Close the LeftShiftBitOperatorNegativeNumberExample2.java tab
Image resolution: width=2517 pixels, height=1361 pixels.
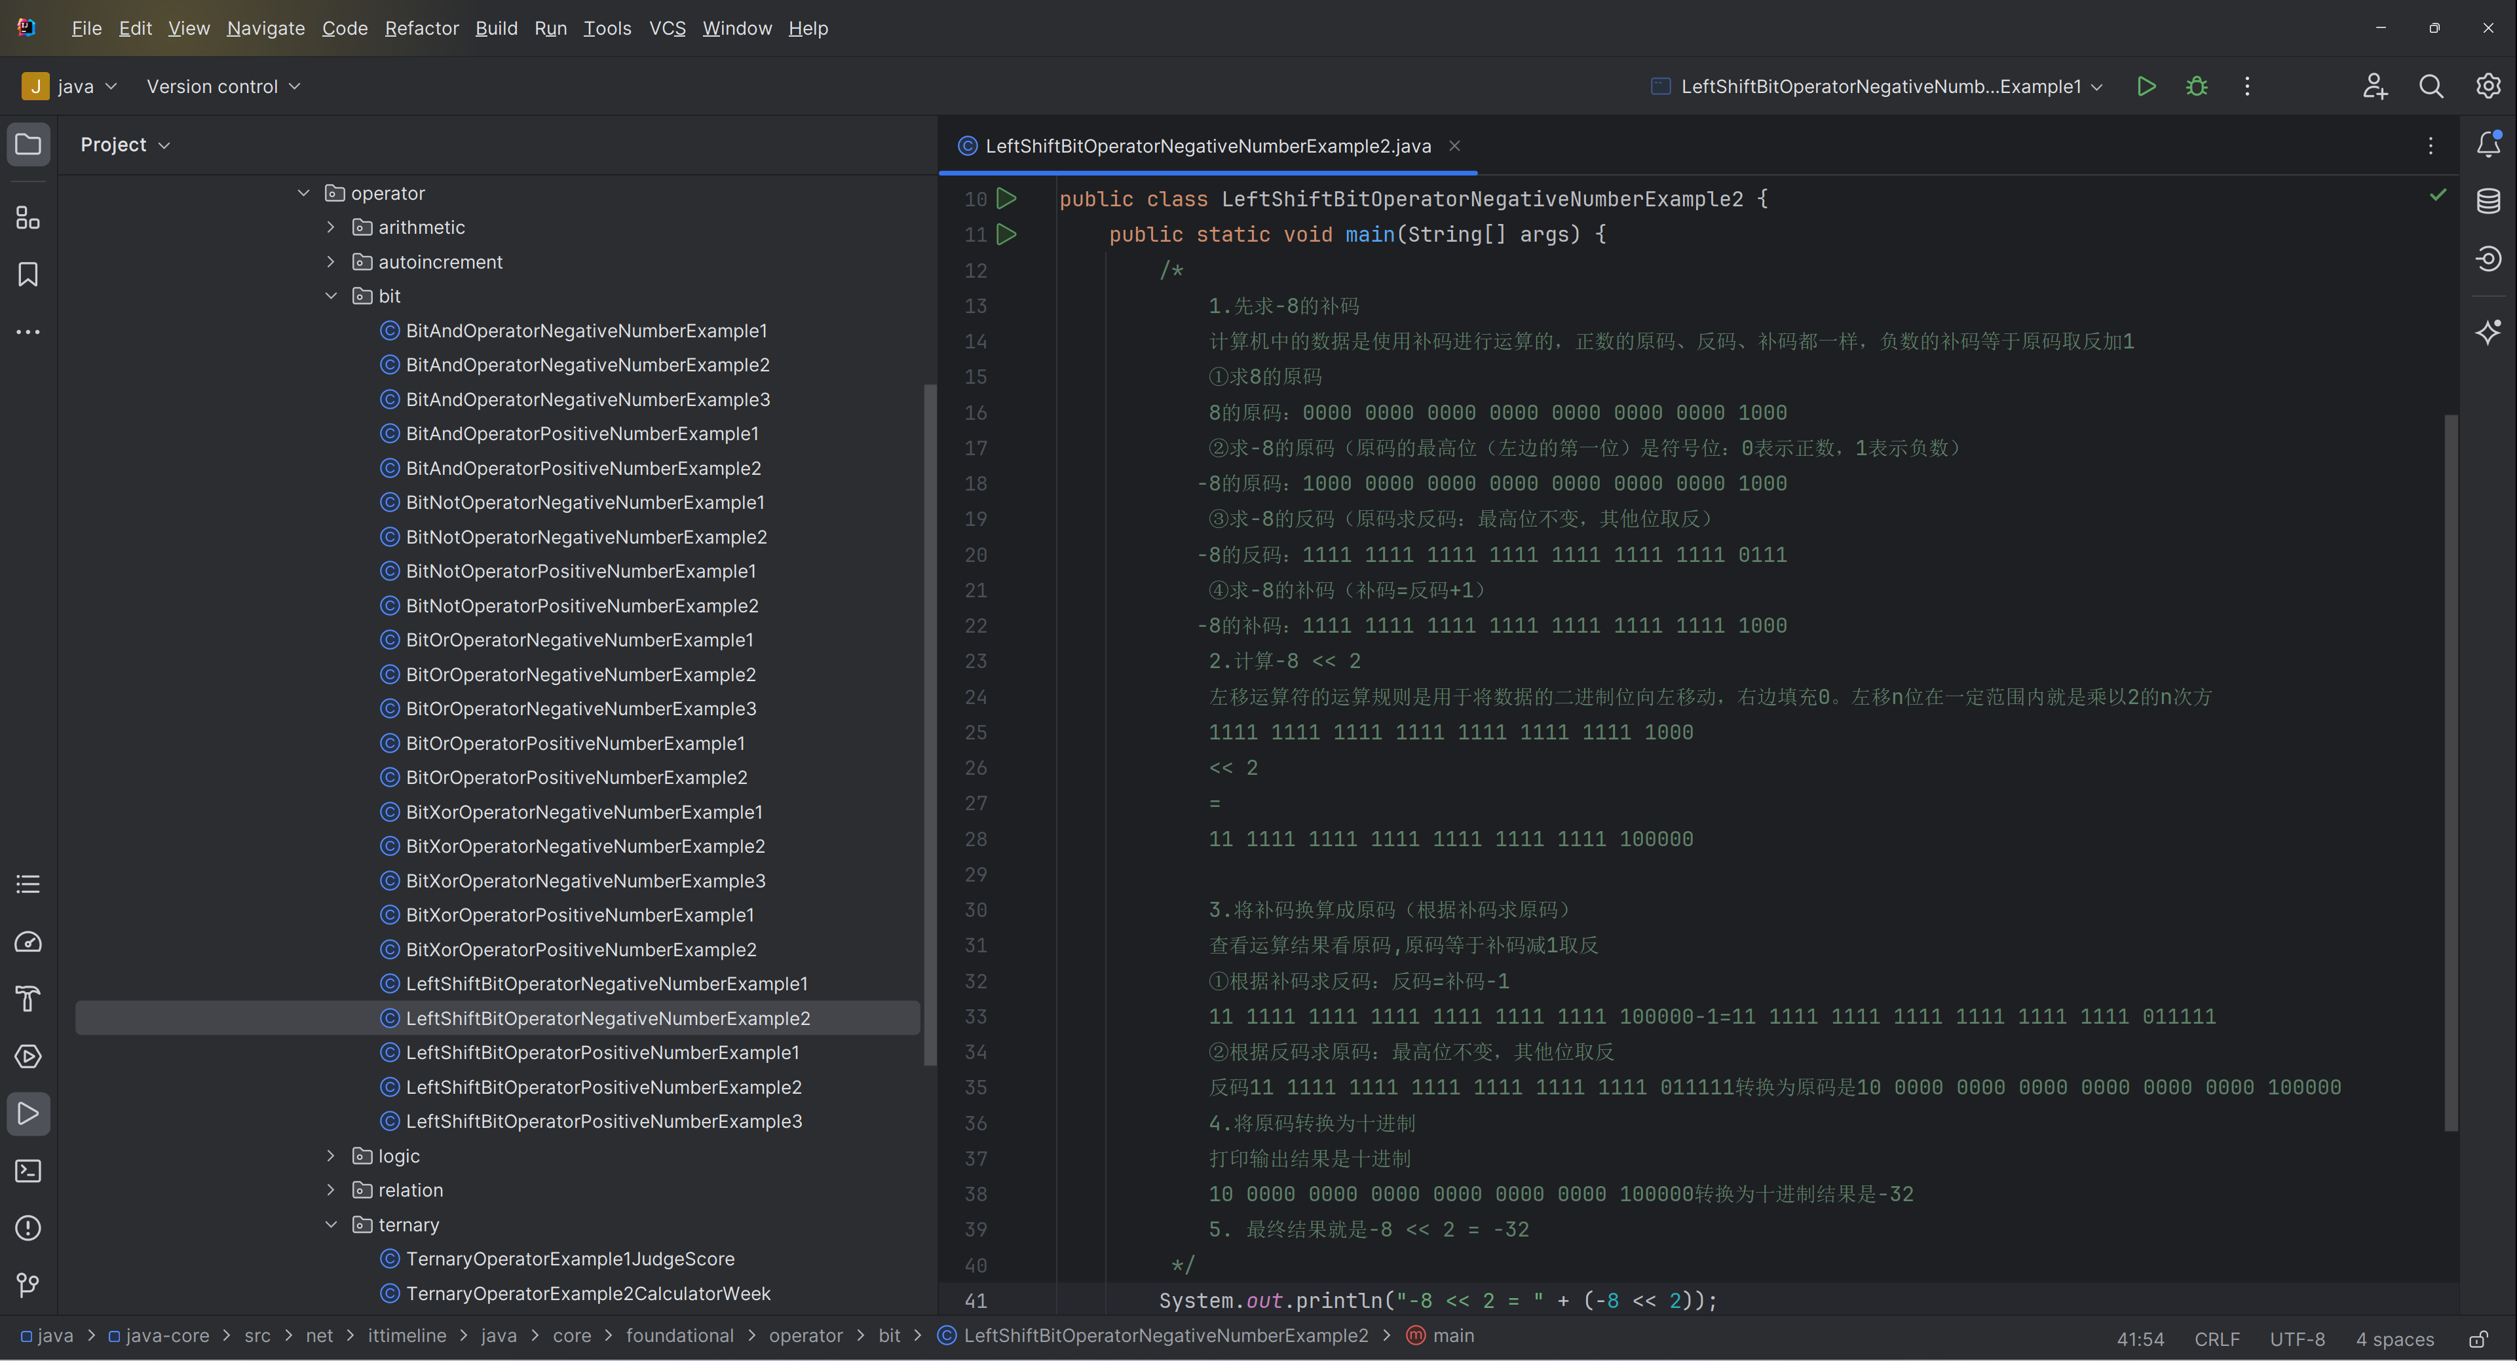click(x=1454, y=145)
